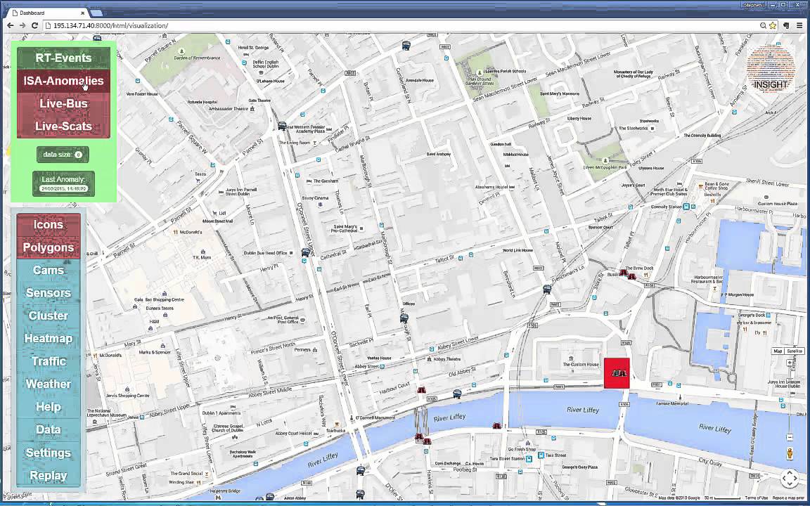Viewport: 810px width, 506px height.
Task: Switch map to Satellite view
Action: [795, 351]
